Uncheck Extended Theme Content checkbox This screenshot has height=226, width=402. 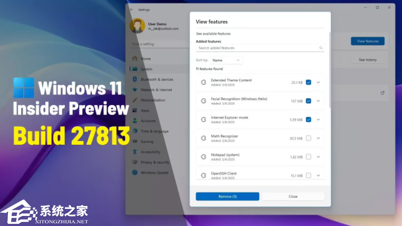click(x=309, y=82)
